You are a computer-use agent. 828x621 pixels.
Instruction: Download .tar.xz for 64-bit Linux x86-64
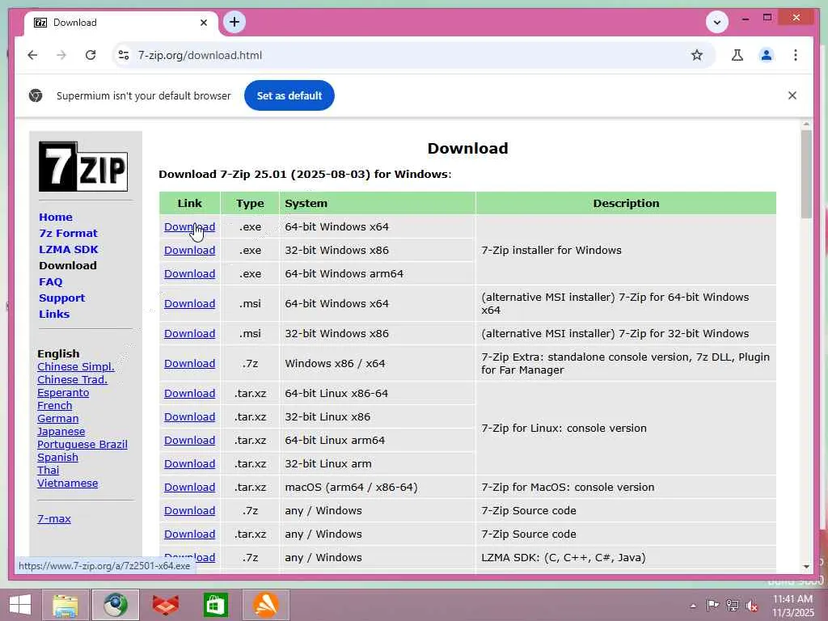(189, 394)
